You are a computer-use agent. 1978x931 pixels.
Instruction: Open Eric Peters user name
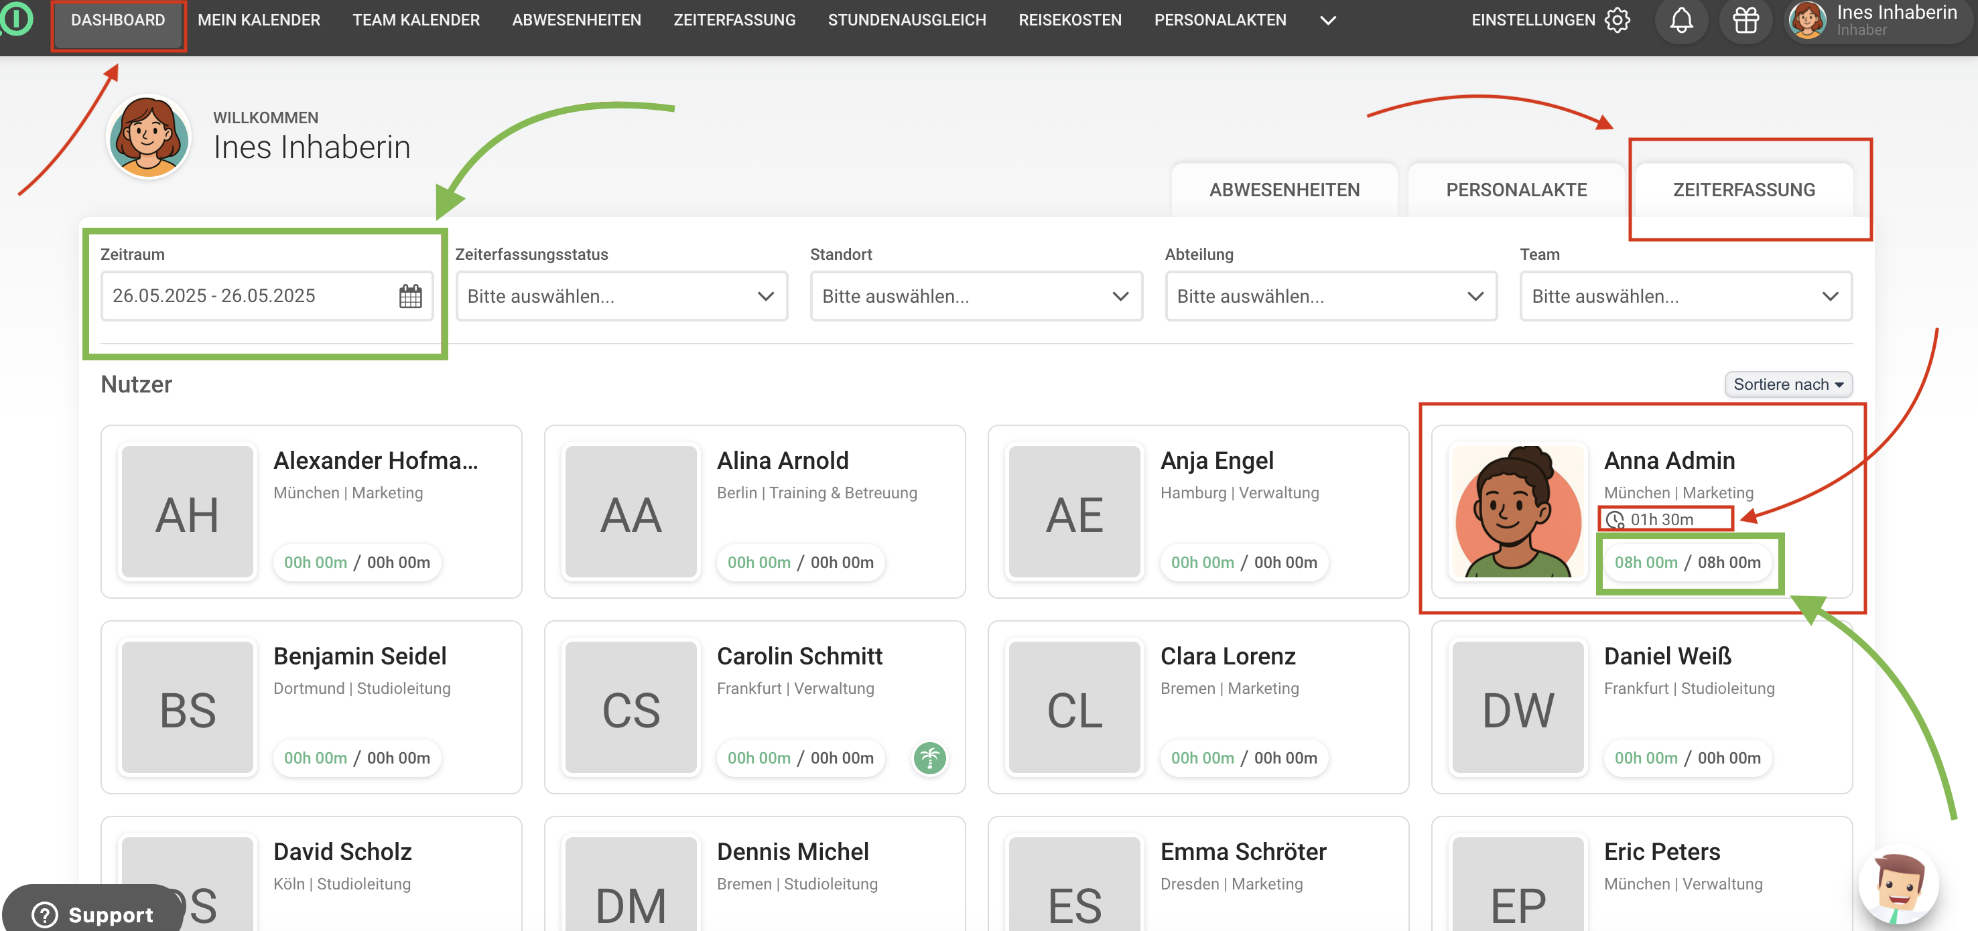point(1662,852)
